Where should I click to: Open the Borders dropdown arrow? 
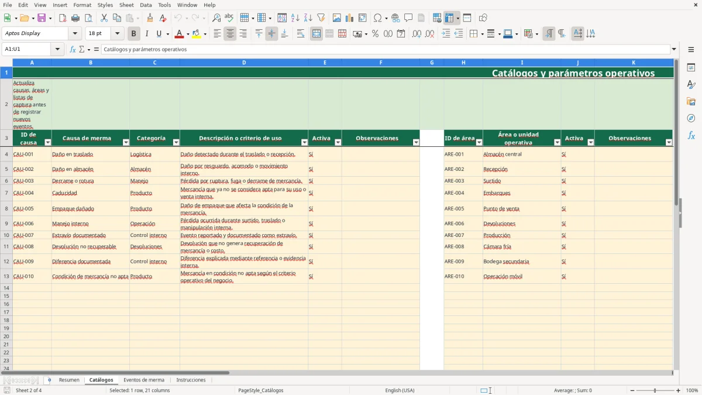coord(482,34)
